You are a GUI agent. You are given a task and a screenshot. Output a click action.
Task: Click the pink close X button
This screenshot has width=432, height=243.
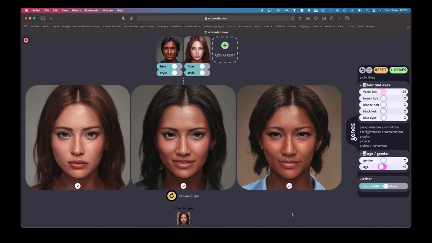pyautogui.click(x=26, y=40)
